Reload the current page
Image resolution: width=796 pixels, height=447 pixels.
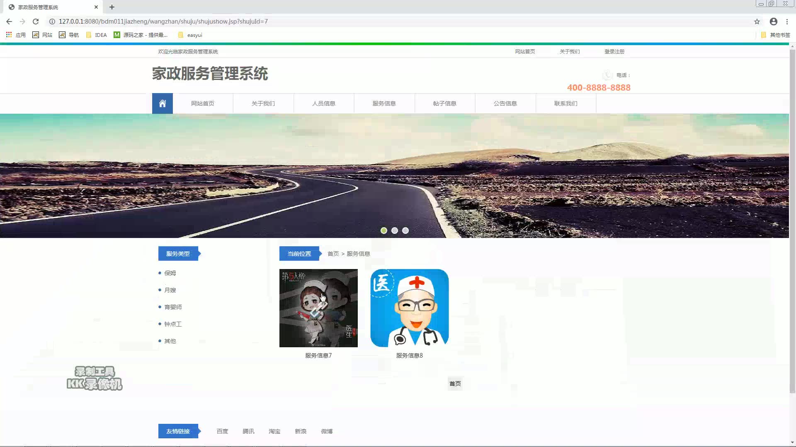coord(36,21)
